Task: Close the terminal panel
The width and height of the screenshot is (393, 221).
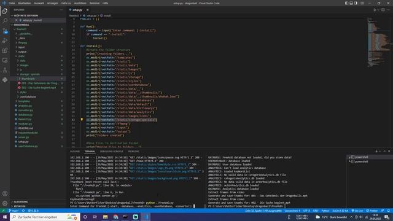Action: pyautogui.click(x=389, y=152)
